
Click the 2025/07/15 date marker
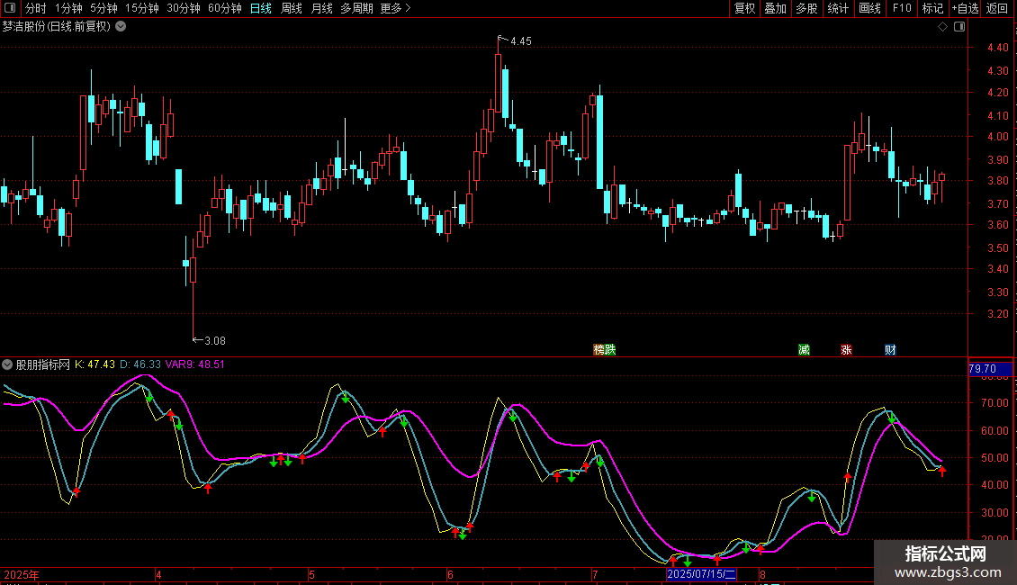pyautogui.click(x=702, y=574)
